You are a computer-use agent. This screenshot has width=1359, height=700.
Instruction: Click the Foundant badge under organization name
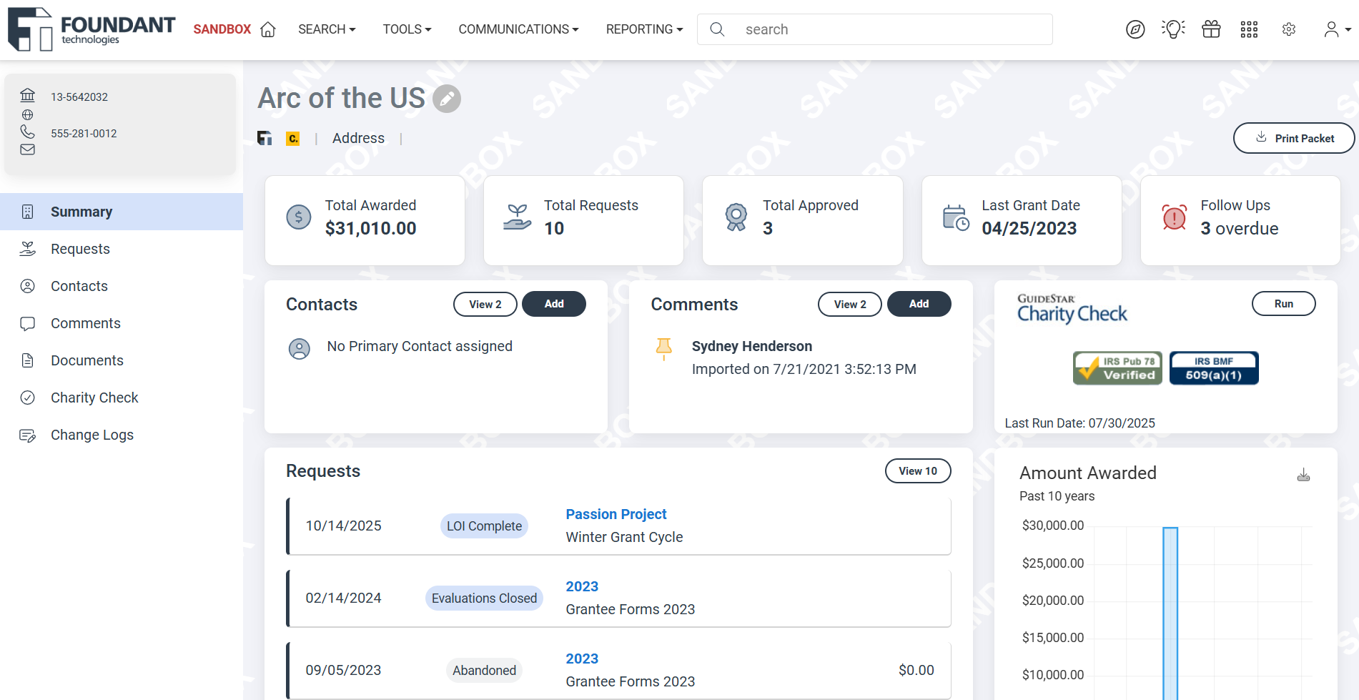[265, 138]
